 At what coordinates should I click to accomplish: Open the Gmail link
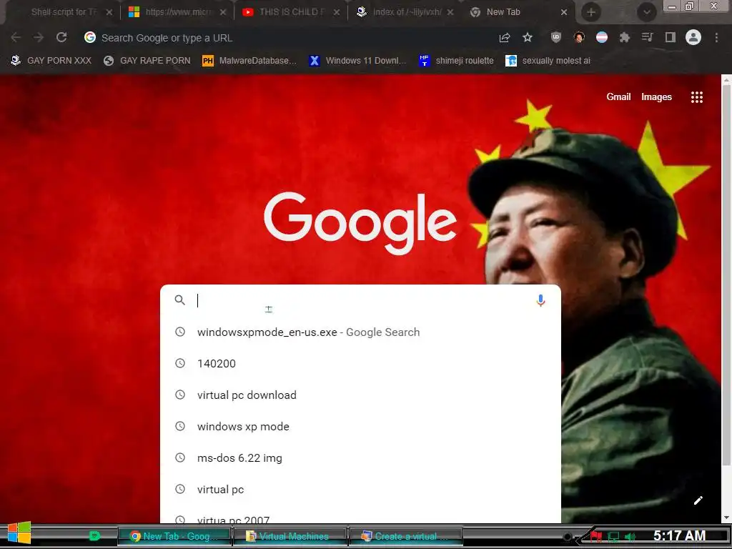[618, 97]
